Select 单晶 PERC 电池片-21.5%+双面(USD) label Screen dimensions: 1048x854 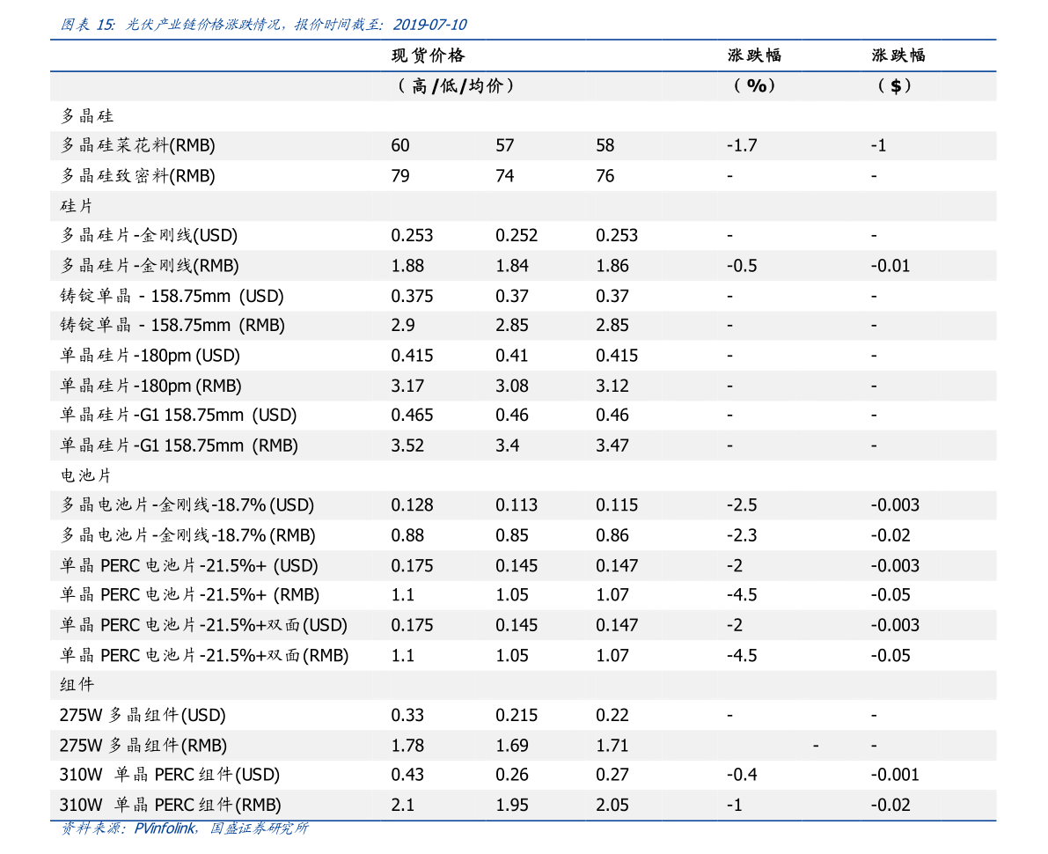coord(204,625)
